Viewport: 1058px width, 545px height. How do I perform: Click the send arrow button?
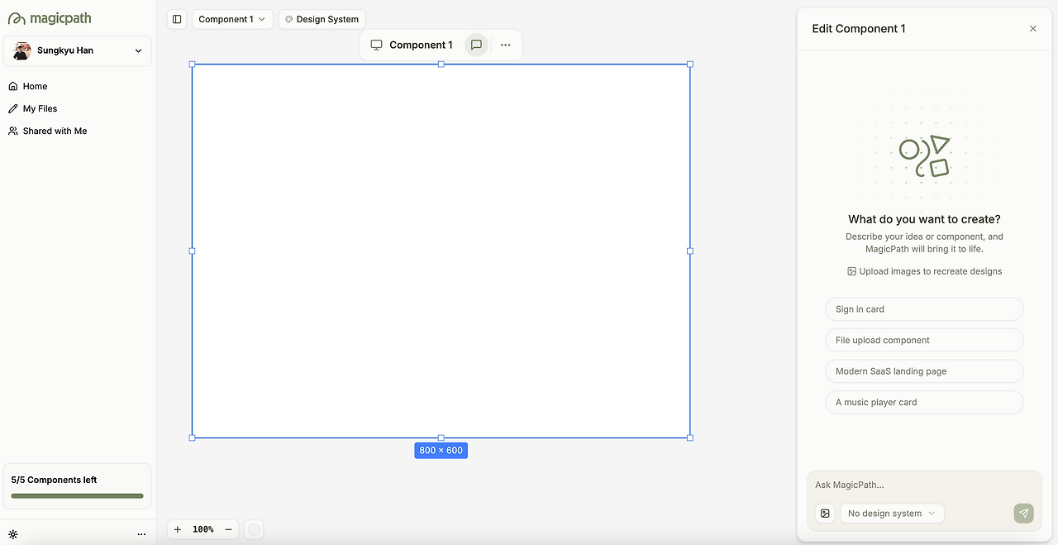[x=1024, y=514]
